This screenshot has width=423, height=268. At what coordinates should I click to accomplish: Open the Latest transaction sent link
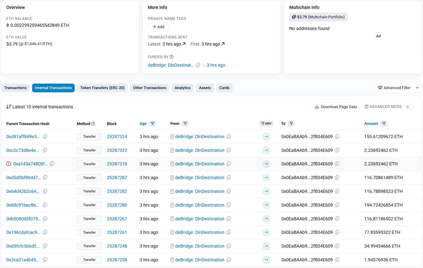point(174,44)
